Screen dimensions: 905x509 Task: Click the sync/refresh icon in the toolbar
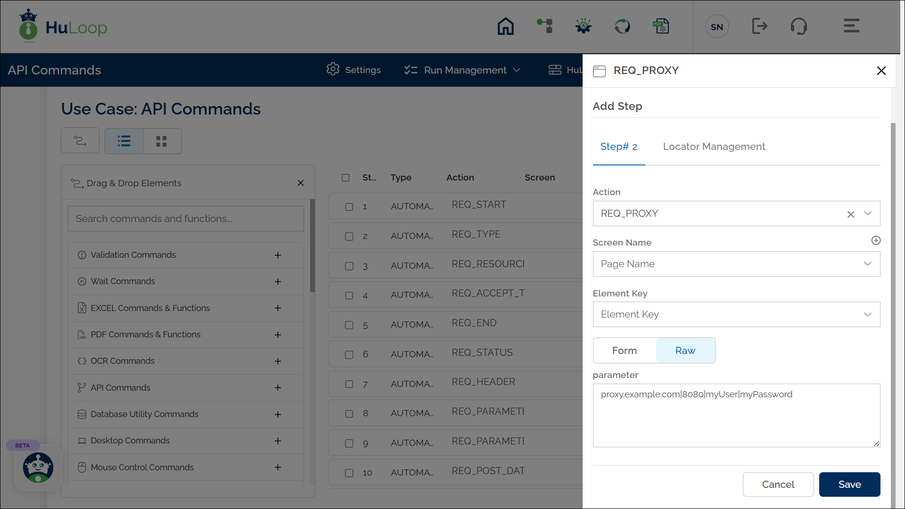622,26
